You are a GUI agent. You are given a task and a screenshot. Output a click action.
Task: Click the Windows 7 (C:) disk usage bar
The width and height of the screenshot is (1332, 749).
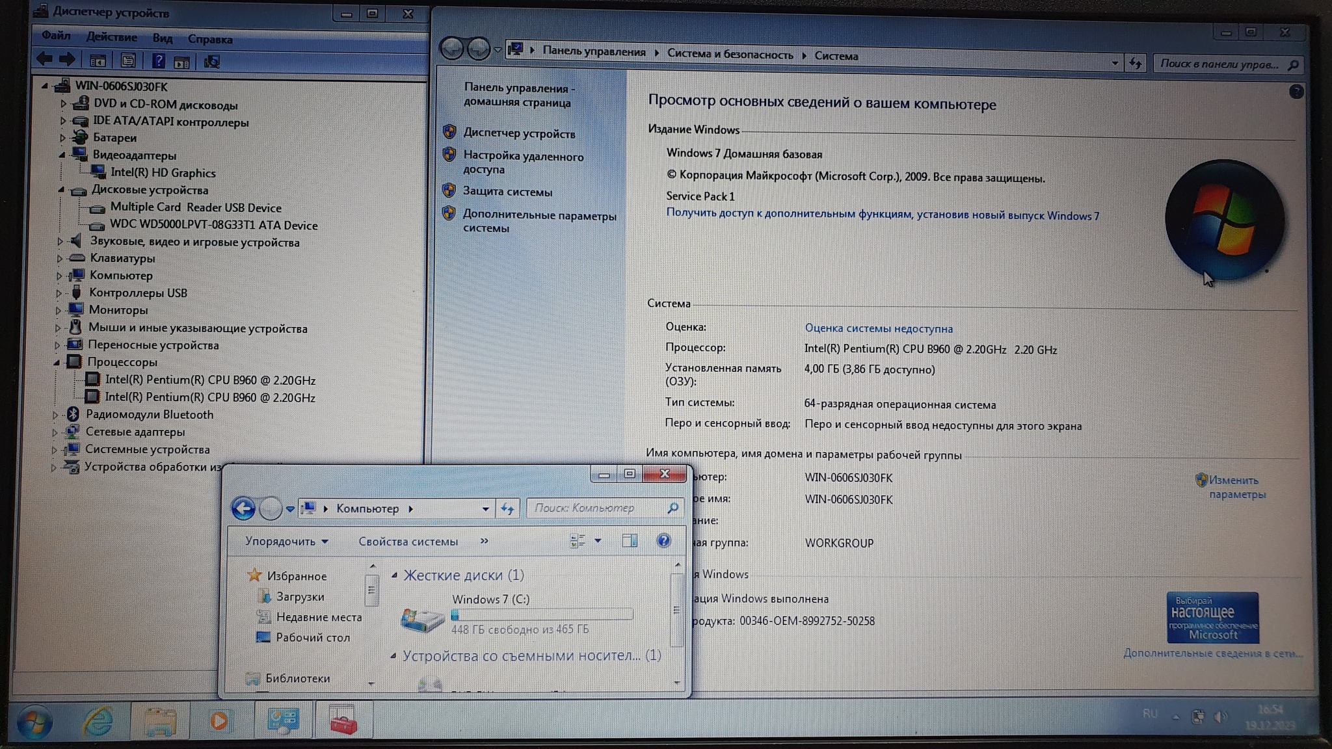542,614
